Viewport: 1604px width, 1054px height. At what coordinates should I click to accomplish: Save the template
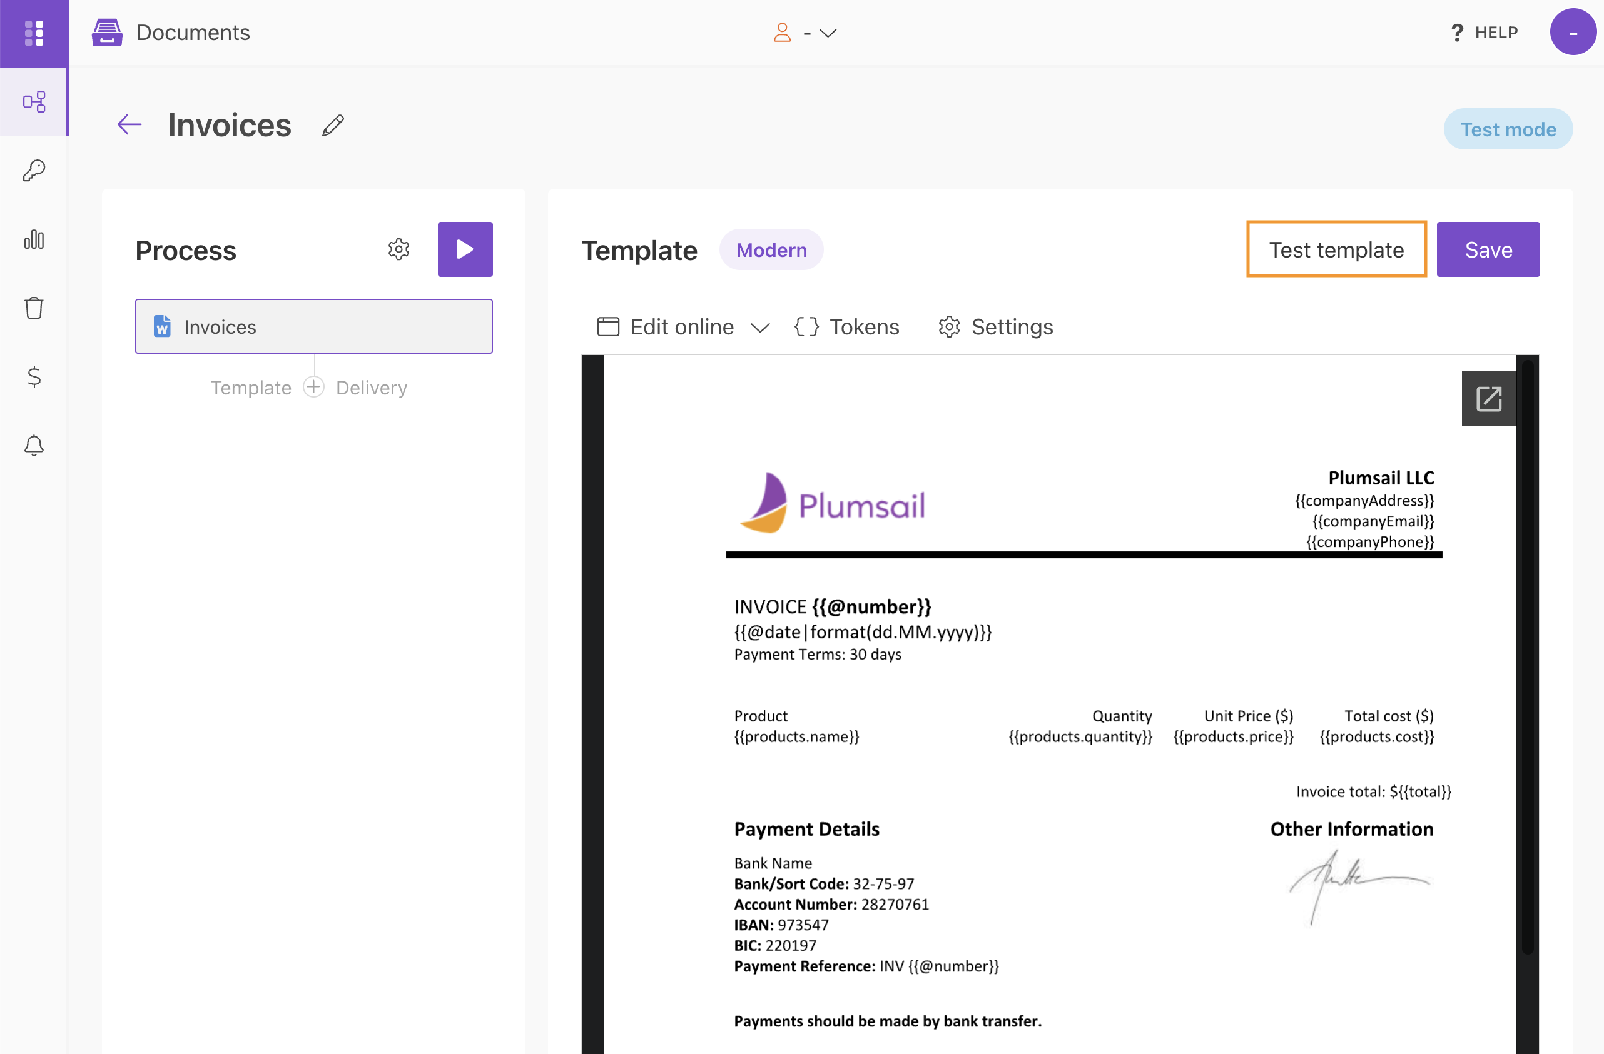[x=1488, y=249]
